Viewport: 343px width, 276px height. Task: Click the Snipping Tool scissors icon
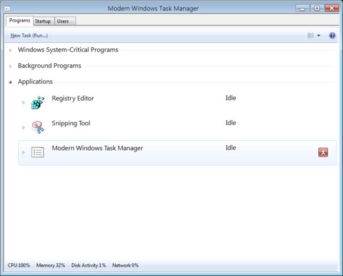[38, 127]
